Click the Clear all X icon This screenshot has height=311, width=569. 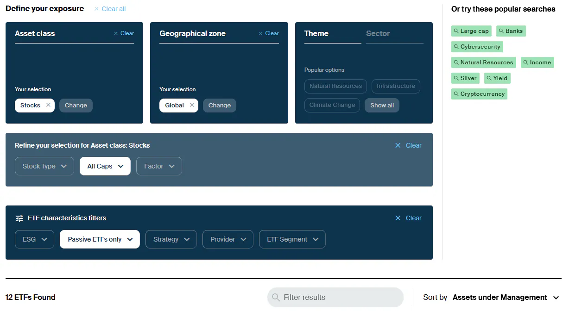coord(96,9)
